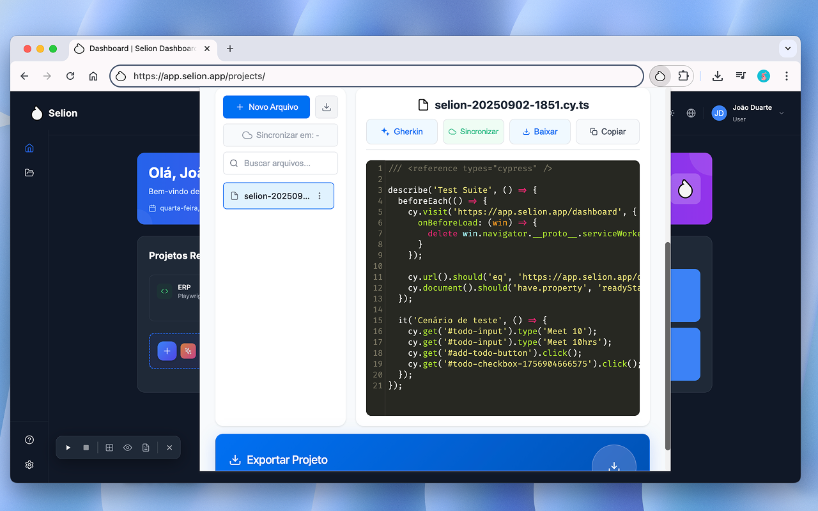Screen dimensions: 818x511
Task: Open the settings gear in the sidebar
Action: pos(29,464)
